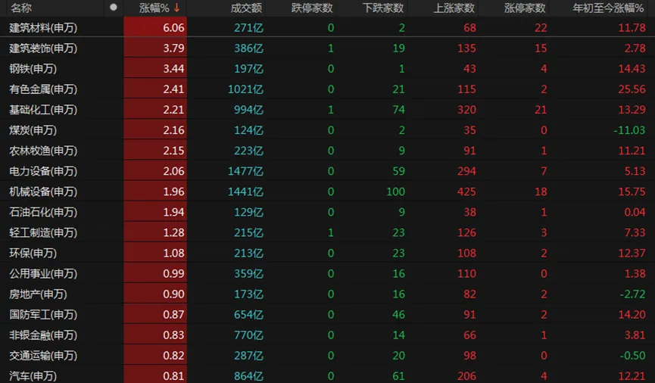This screenshot has height=383, width=655.
Task: Click the 425 rising count cell
Action: tap(466, 191)
